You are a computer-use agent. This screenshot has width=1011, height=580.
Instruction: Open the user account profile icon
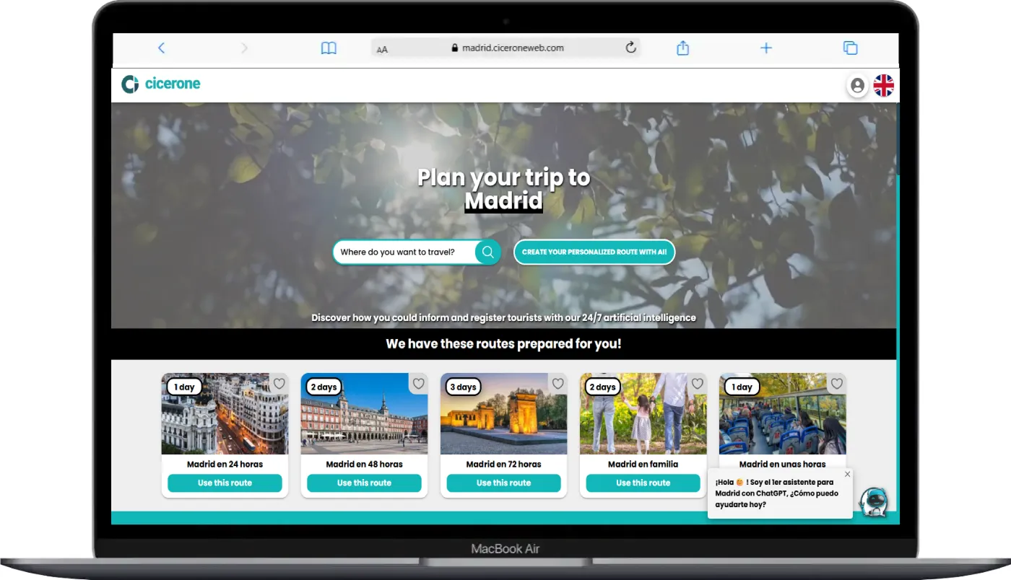[857, 86]
